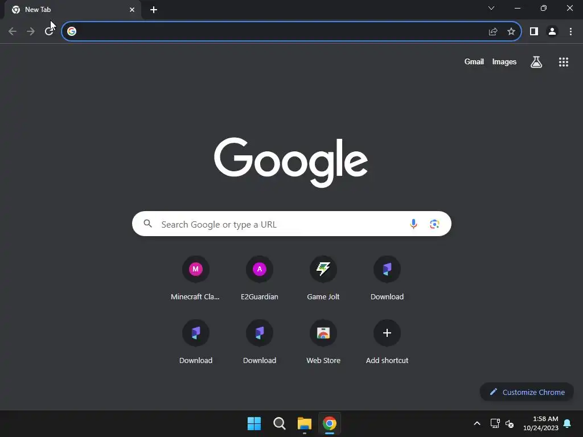Click the Chrome taskbar icon
This screenshot has height=437, width=583.
click(x=330, y=423)
